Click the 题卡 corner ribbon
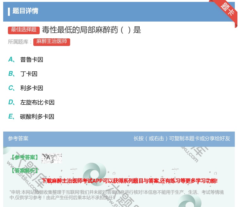 point(227,10)
